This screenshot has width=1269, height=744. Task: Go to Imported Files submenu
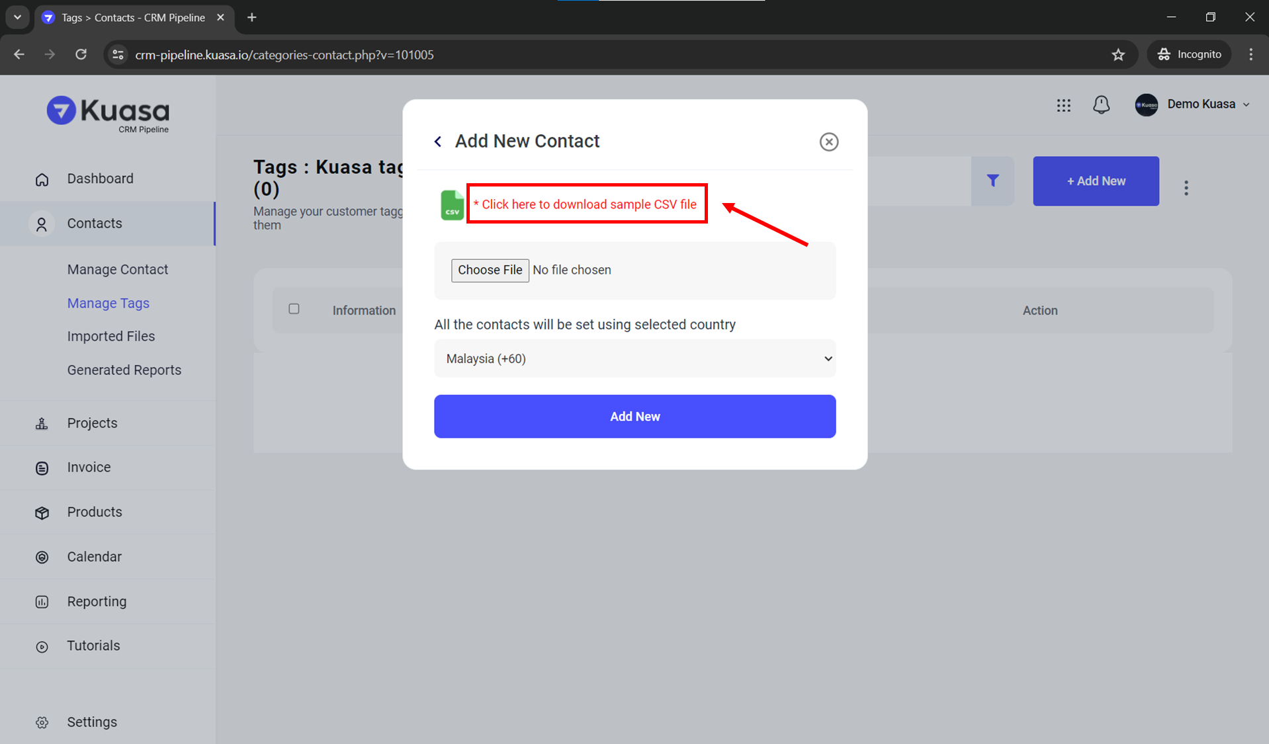(x=111, y=336)
